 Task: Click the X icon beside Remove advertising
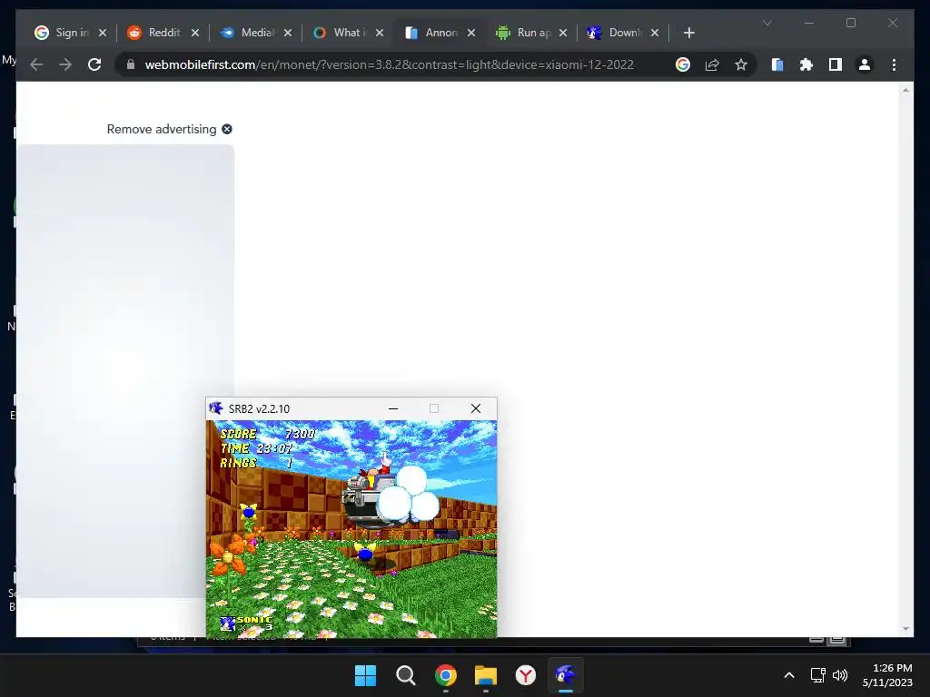tap(227, 129)
